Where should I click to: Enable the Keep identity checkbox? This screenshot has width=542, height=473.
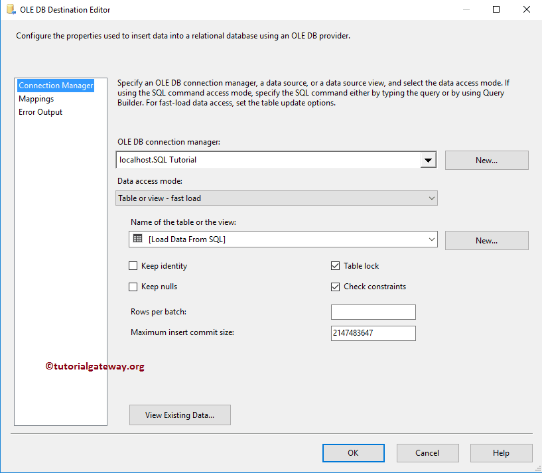133,266
